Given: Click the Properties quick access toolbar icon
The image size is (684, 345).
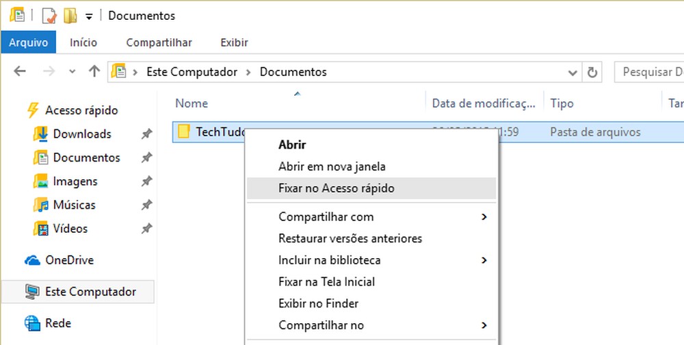Looking at the screenshot, I should 49,16.
